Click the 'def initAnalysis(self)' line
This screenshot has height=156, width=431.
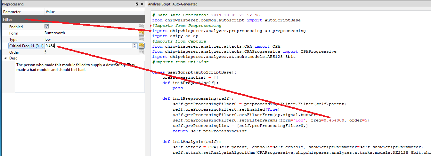point(192,142)
